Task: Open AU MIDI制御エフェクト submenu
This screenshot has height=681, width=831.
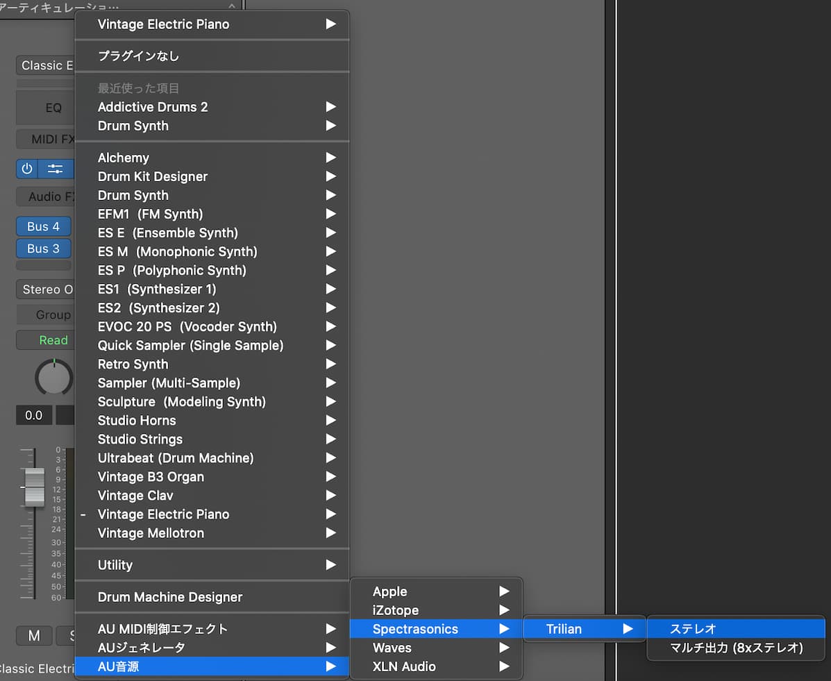Action: [x=212, y=629]
